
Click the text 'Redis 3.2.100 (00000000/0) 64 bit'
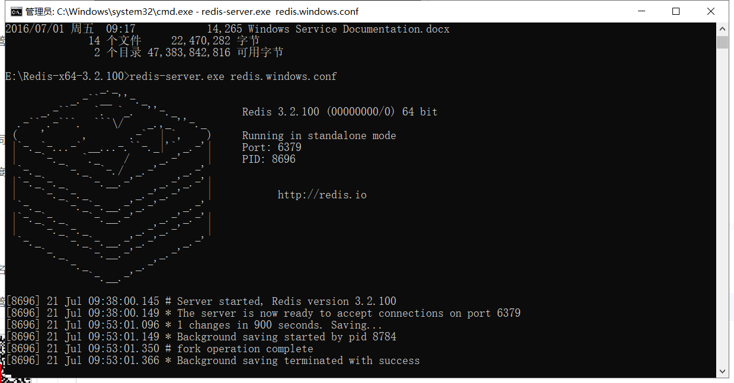click(339, 112)
